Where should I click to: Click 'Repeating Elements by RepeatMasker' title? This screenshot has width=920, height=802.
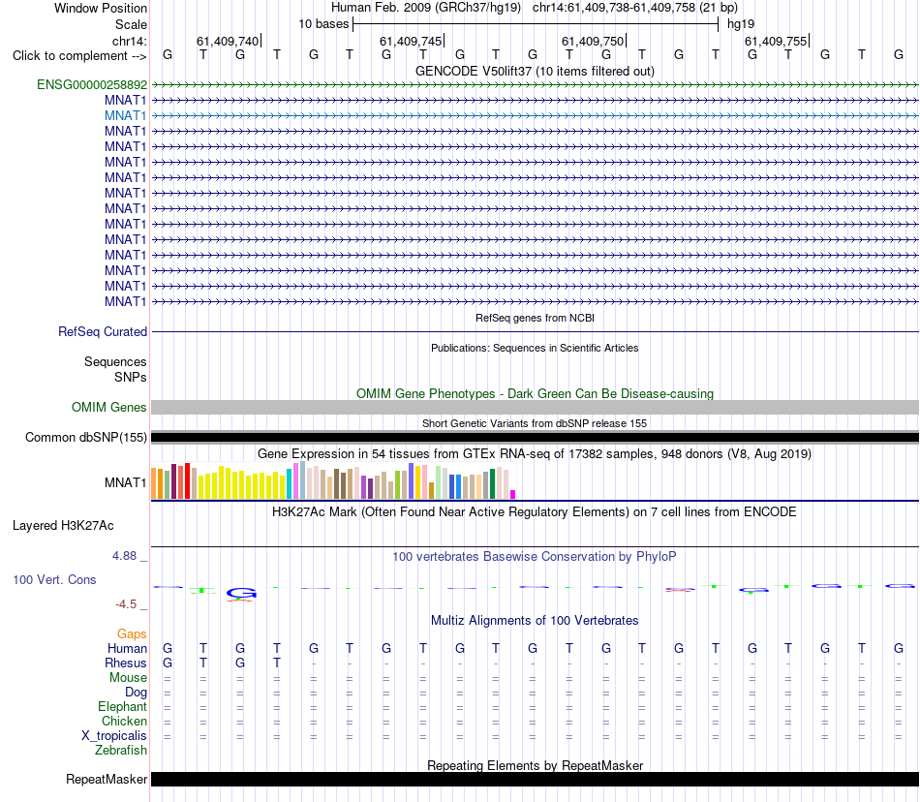coord(535,765)
